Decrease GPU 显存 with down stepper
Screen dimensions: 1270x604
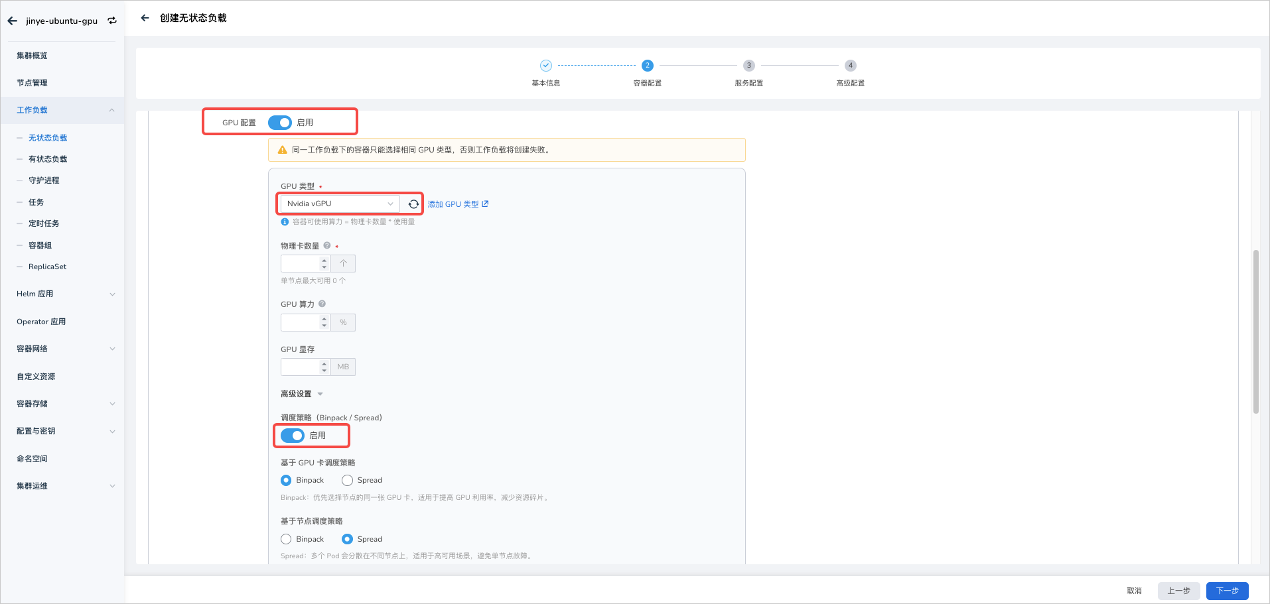[x=324, y=370]
